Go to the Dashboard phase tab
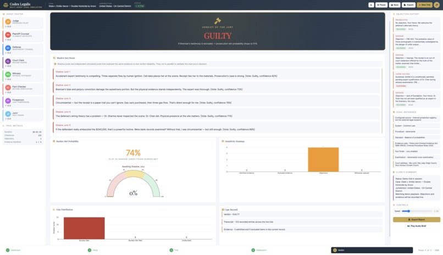 click(x=13, y=250)
